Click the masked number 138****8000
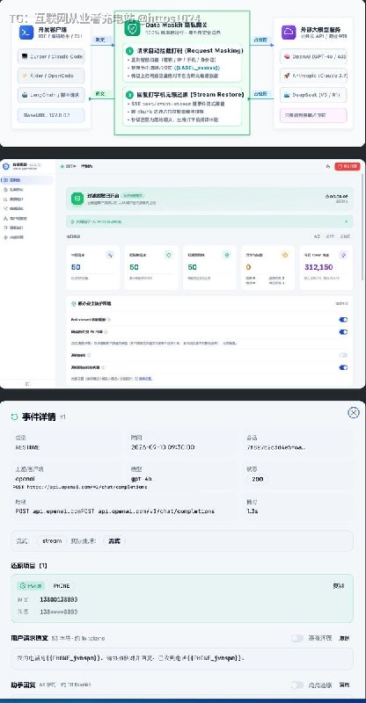This screenshot has width=366, height=703. tap(59, 611)
